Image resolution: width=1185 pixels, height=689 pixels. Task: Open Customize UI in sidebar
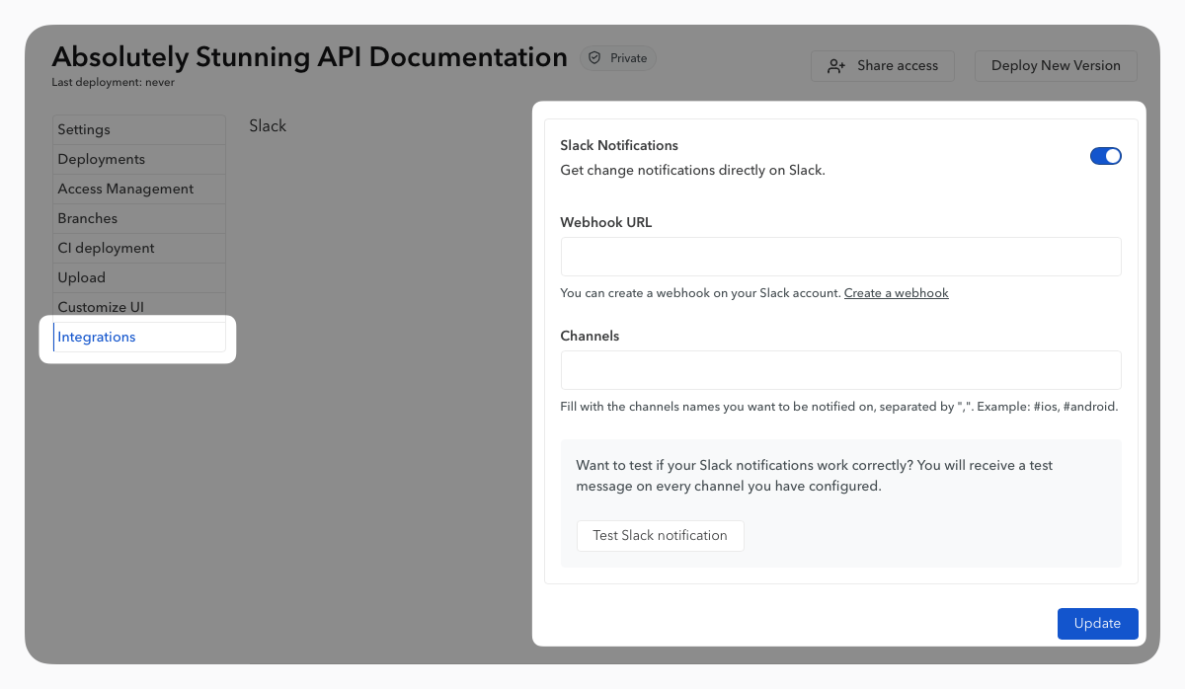coord(101,306)
